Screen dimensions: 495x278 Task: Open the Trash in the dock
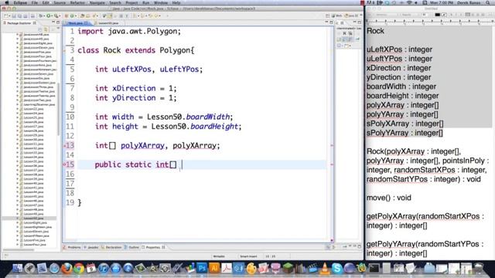coord(479,268)
